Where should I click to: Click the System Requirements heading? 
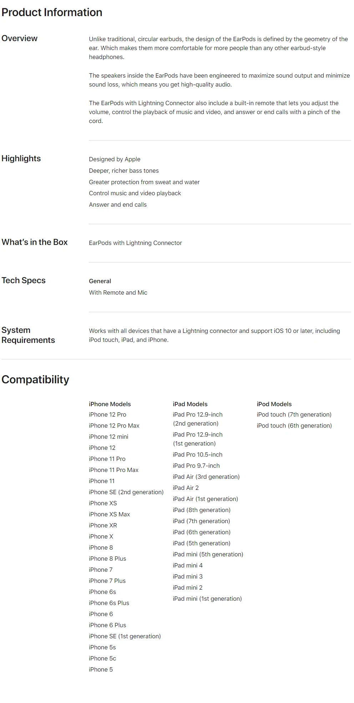pyautogui.click(x=28, y=335)
